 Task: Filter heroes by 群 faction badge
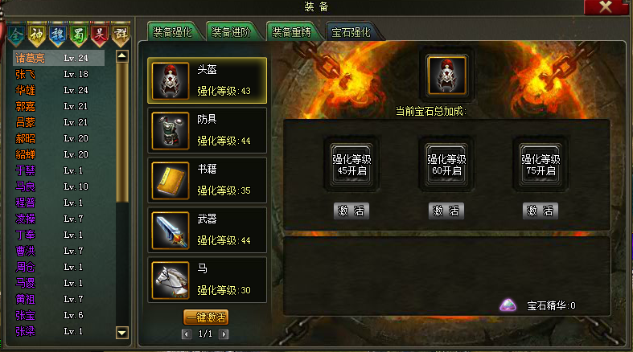(x=121, y=35)
